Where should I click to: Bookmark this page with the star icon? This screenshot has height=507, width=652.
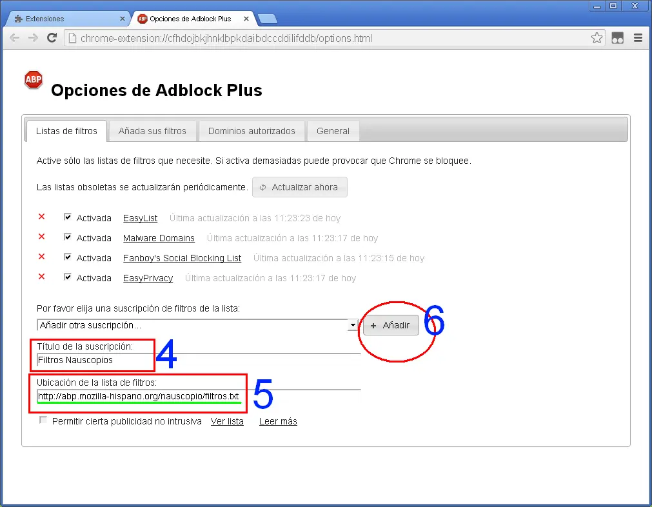click(597, 38)
